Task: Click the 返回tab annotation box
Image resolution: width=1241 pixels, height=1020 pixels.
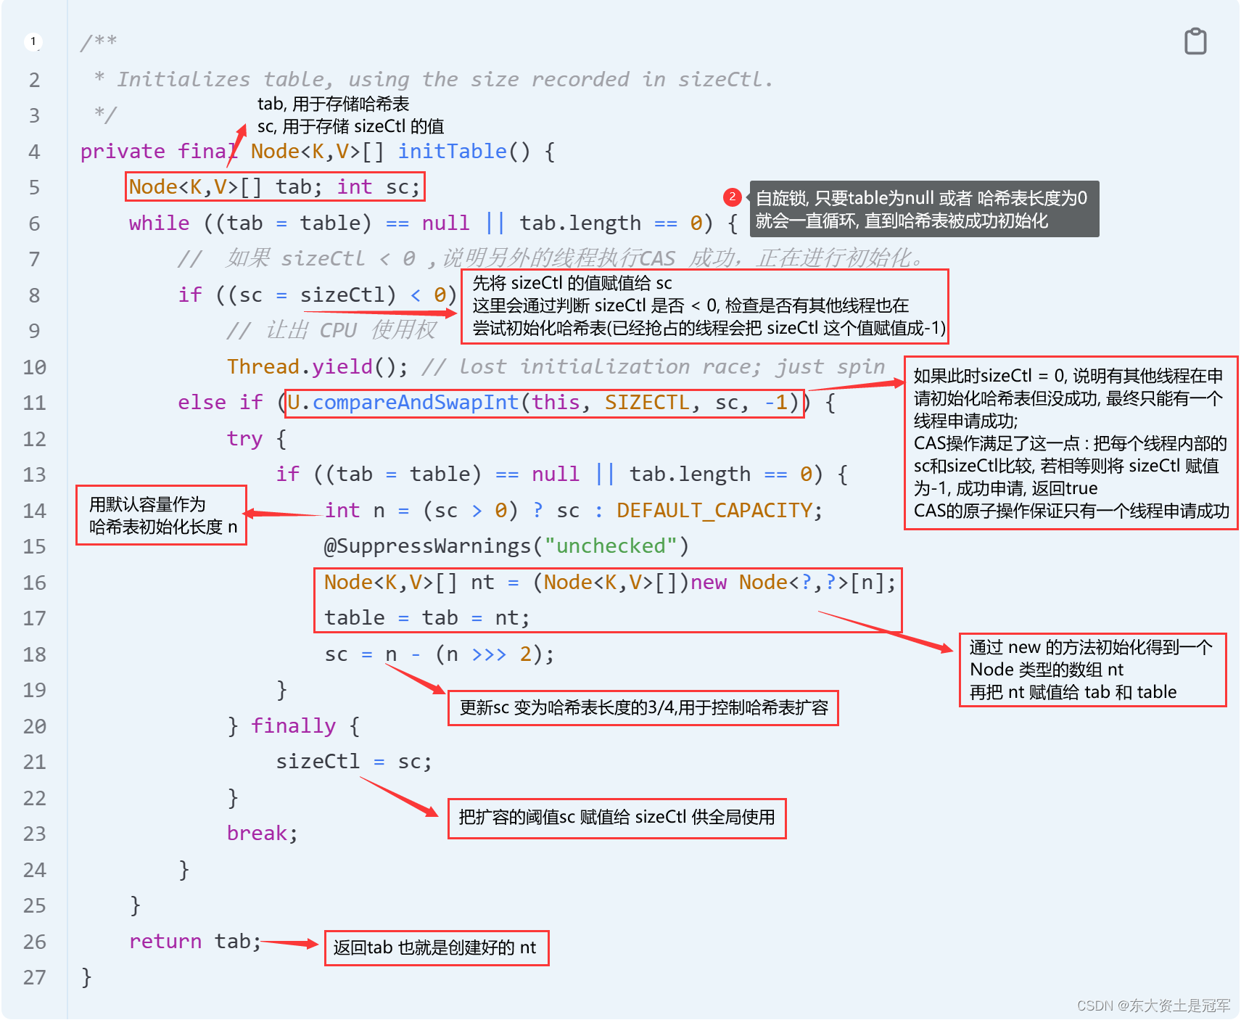Action: pos(435,947)
